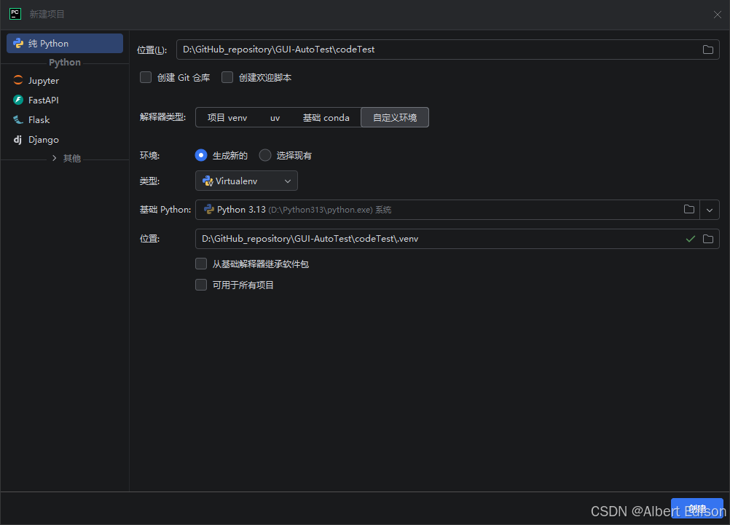
Task: Click the 基础 Python label
Action: tap(165, 210)
